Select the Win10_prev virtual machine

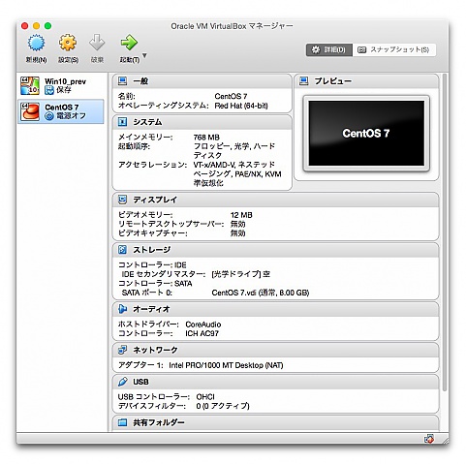(61, 85)
